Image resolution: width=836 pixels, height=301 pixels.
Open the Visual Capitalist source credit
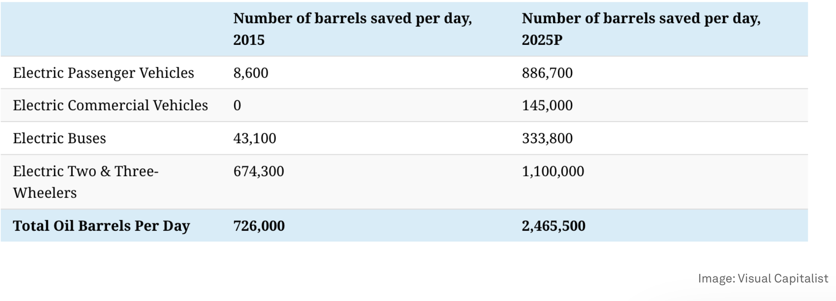pos(782,279)
